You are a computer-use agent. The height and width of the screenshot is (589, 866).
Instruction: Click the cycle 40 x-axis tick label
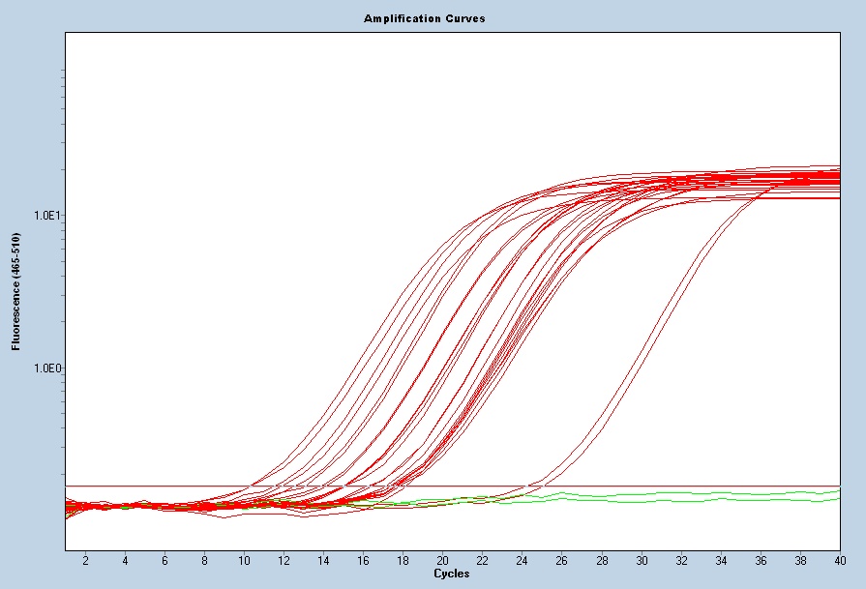coord(838,561)
